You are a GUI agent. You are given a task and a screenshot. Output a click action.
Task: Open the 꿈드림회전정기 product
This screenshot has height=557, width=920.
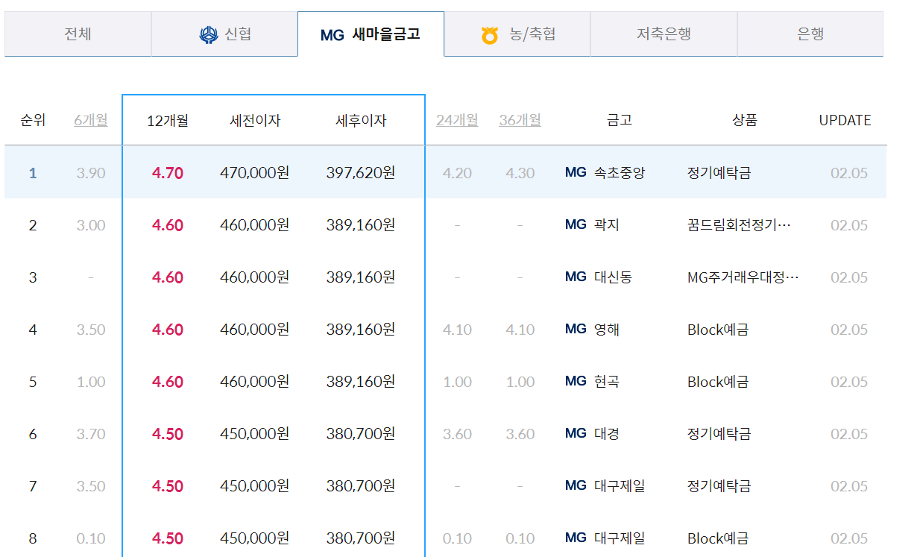pyautogui.click(x=738, y=225)
